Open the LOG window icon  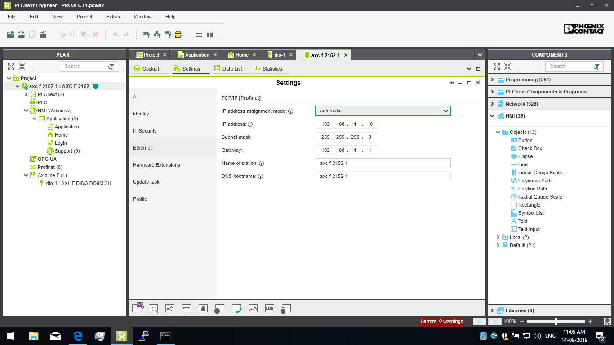pos(269,308)
